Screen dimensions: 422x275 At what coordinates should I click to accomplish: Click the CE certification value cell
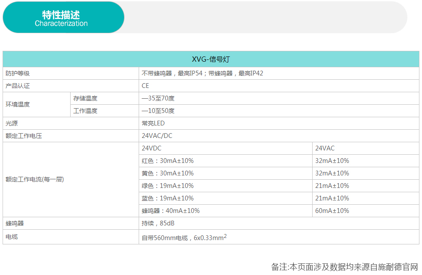tap(146, 86)
